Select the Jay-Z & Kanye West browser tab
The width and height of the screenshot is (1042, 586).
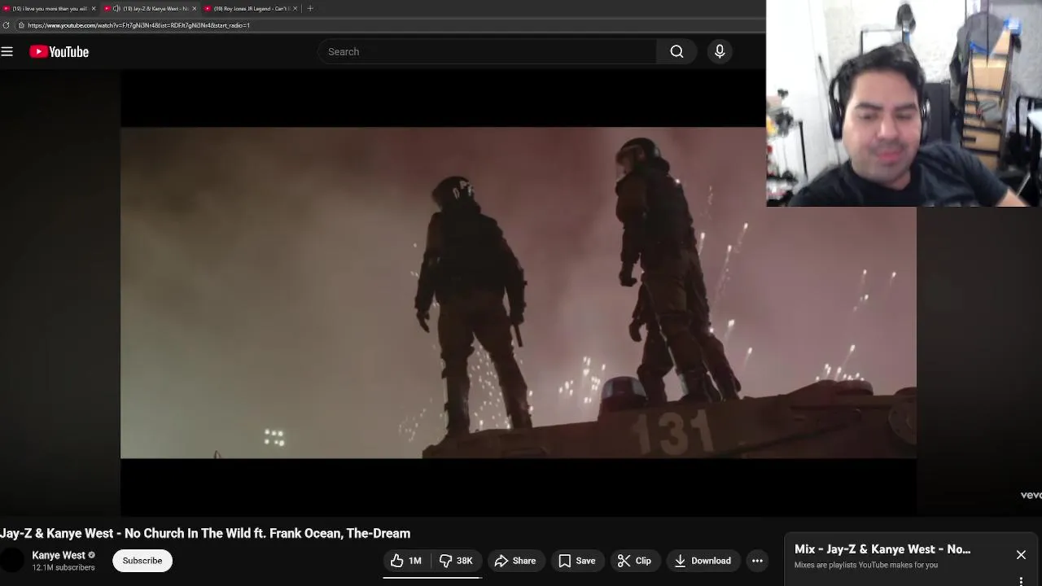(149, 8)
